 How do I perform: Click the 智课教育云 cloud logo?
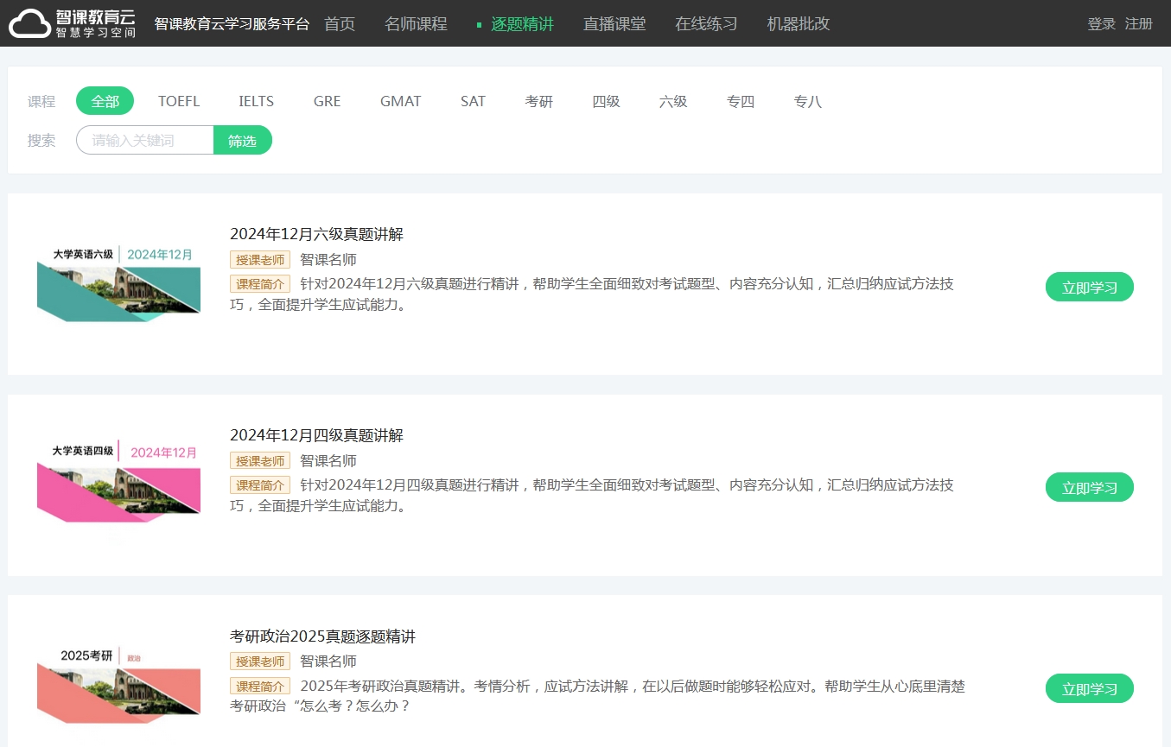coord(73,23)
